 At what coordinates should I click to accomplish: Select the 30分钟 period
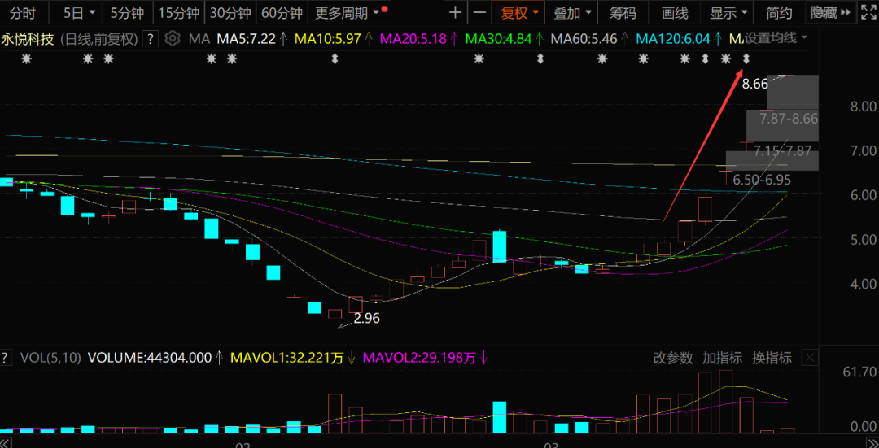click(231, 12)
